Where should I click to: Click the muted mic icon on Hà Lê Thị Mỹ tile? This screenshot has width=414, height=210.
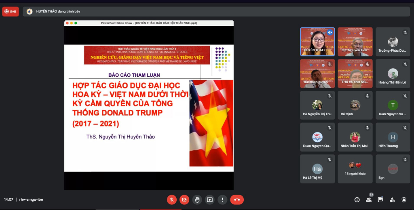330,160
